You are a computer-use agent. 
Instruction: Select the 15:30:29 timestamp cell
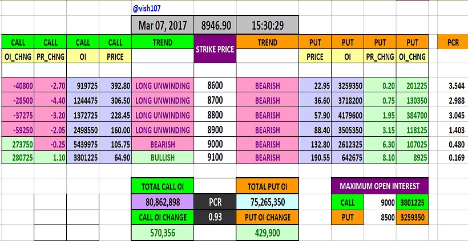(x=267, y=26)
